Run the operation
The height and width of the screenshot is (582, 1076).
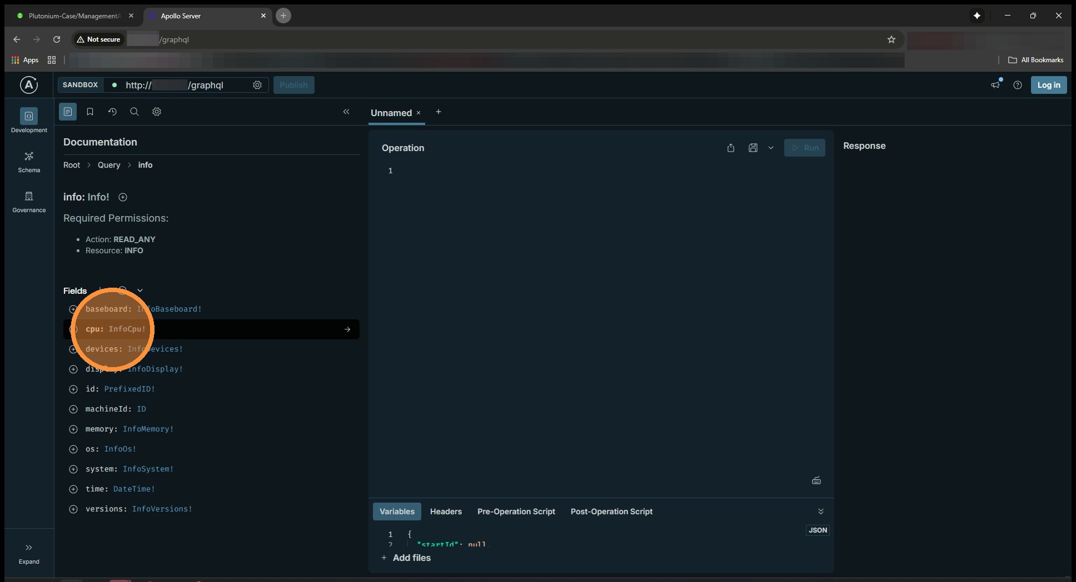point(805,148)
